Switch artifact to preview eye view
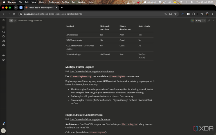This screenshot has width=216, height=135. [x=11, y=21]
